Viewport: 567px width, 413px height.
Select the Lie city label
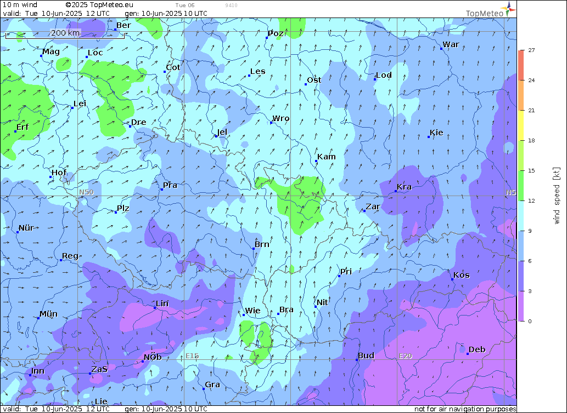(x=101, y=401)
